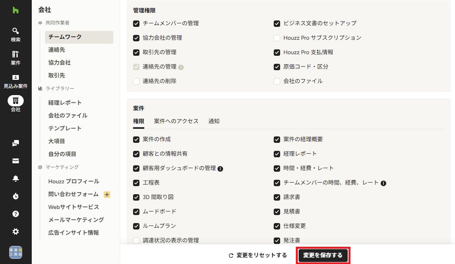Open the Houzz logo home icon
Screen dimensions: 455x264
click(x=16, y=10)
